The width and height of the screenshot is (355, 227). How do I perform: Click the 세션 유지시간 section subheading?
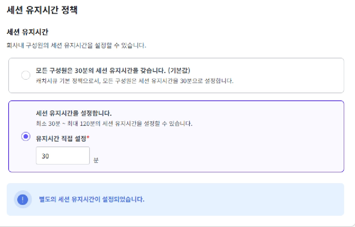pyautogui.click(x=28, y=32)
